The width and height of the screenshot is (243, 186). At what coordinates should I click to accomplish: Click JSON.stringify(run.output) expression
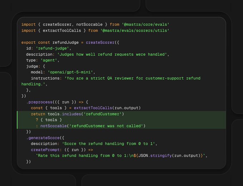[169, 156]
